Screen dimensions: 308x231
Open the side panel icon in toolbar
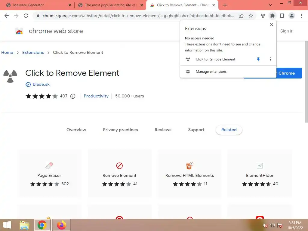coord(282,16)
